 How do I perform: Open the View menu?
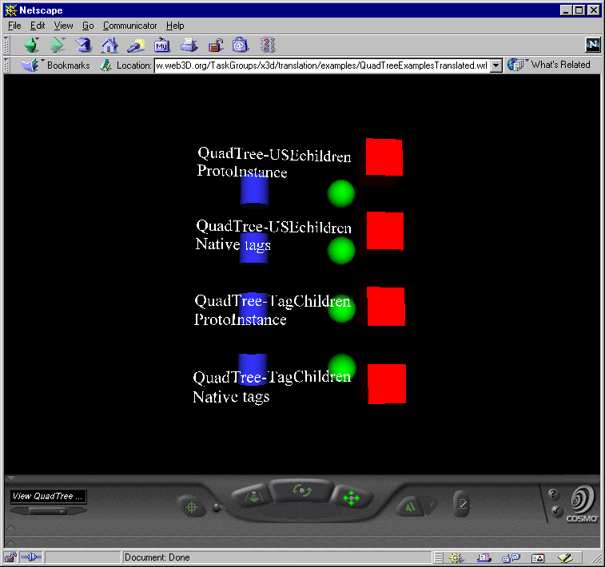[63, 26]
